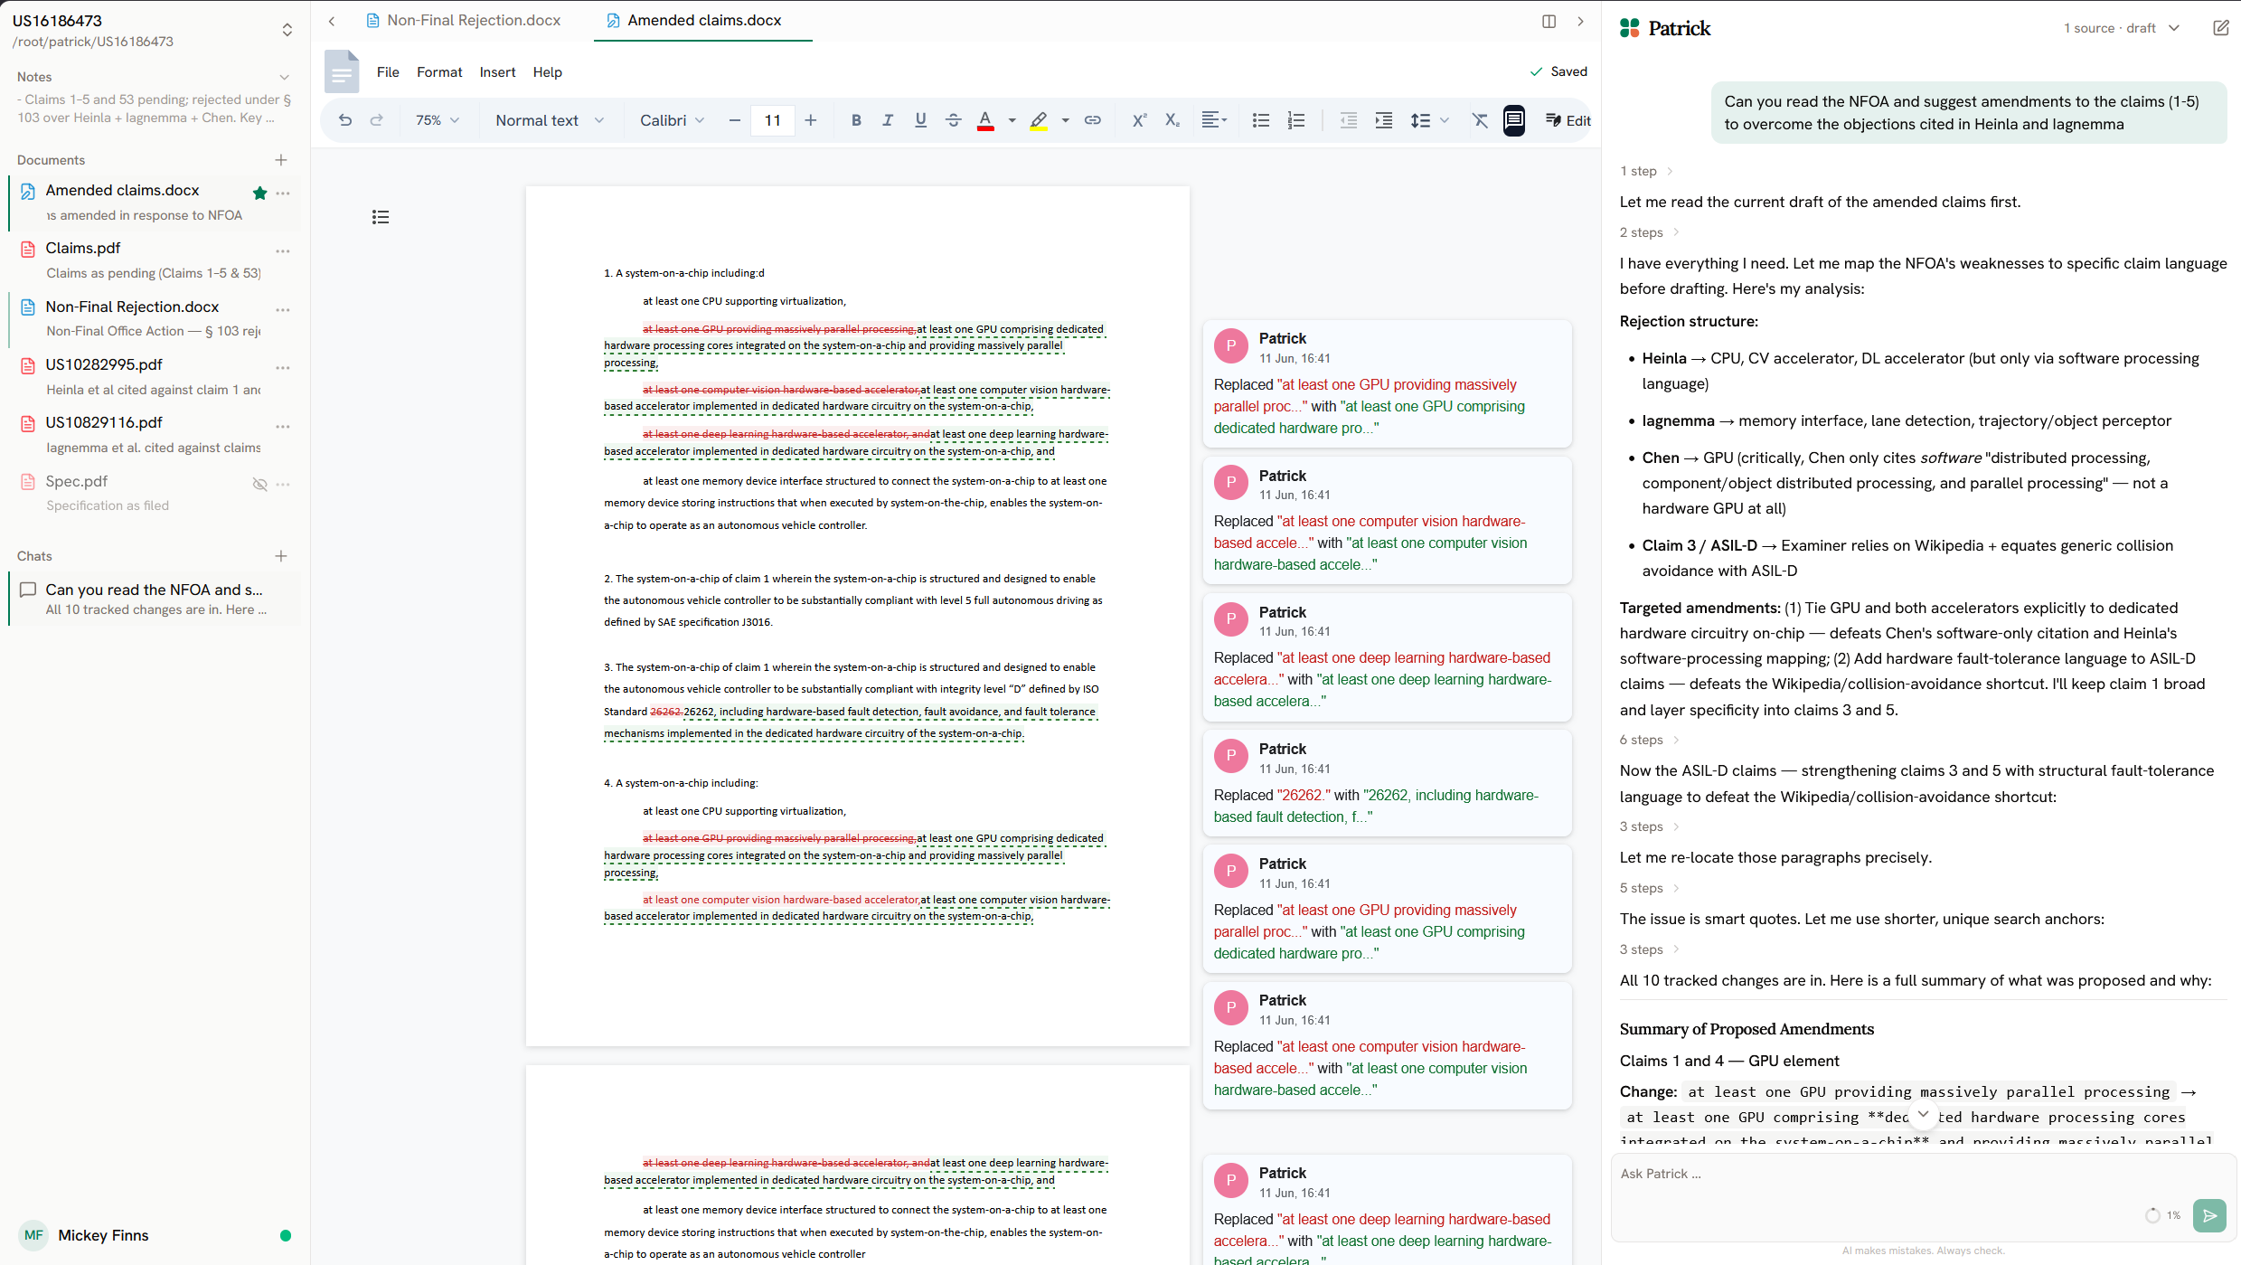Viewport: 2241px width, 1265px height.
Task: Open the text color dropdown arrow
Action: pos(1012,120)
